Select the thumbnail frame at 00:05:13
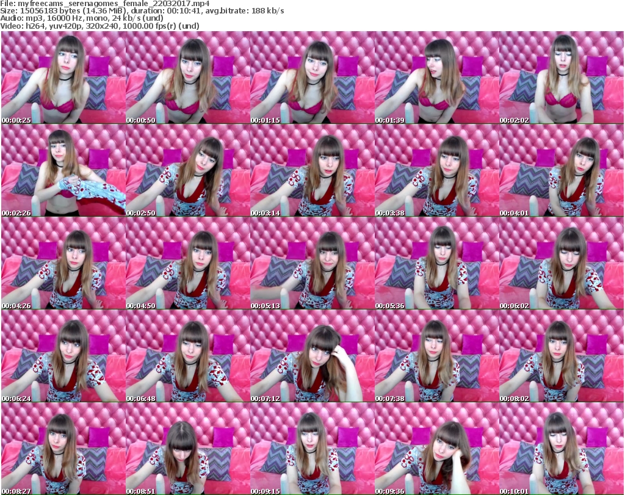The image size is (625, 495). point(312,263)
